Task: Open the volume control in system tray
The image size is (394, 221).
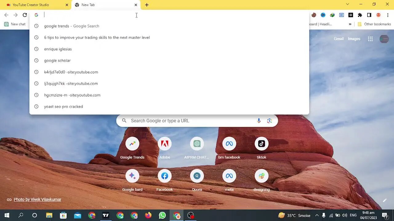Action: click(344, 215)
